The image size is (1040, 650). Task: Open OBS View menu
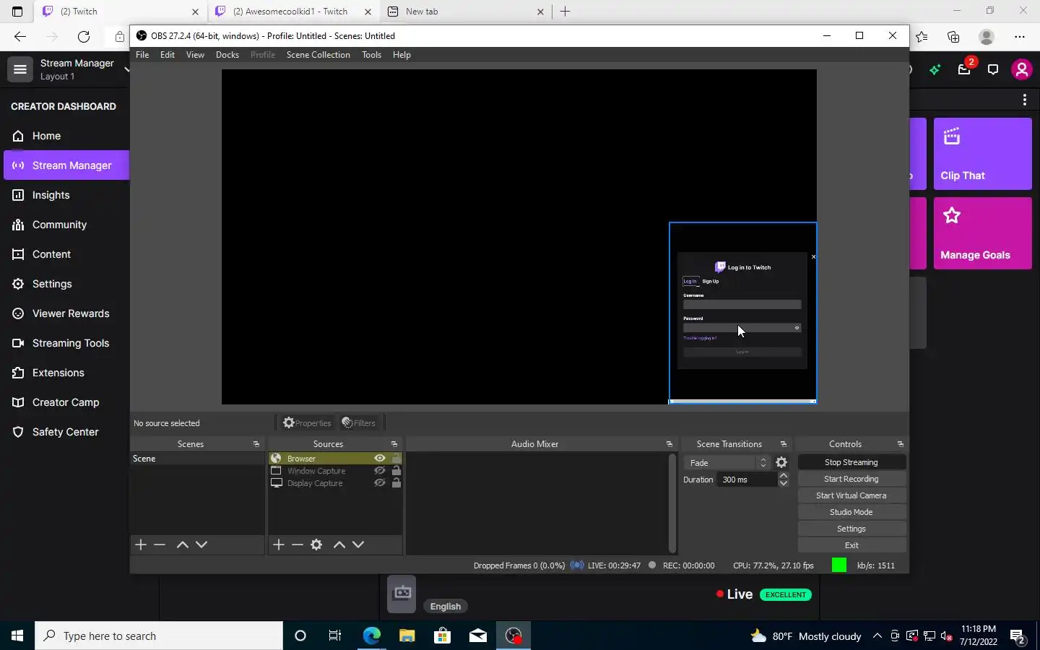pyautogui.click(x=195, y=55)
